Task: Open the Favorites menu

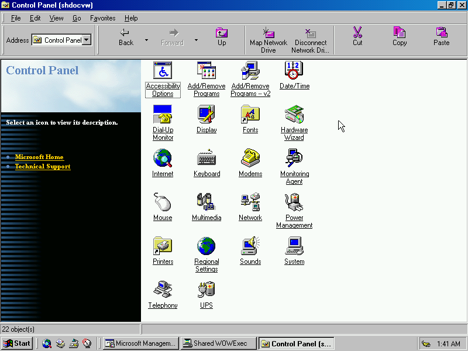Action: [x=102, y=18]
